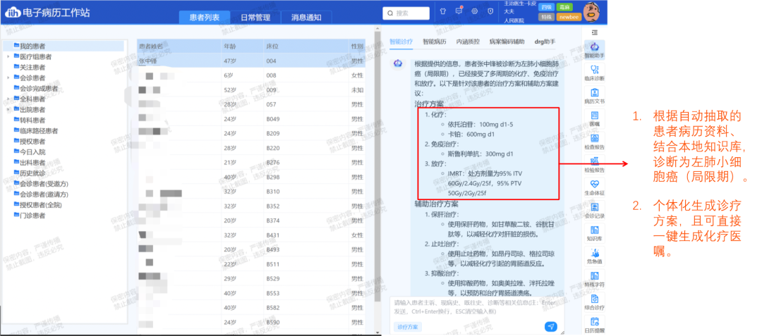Collapse the right sidebar with the menu-fold icon
Viewport: 762px width, 336px height.
tap(594, 32)
